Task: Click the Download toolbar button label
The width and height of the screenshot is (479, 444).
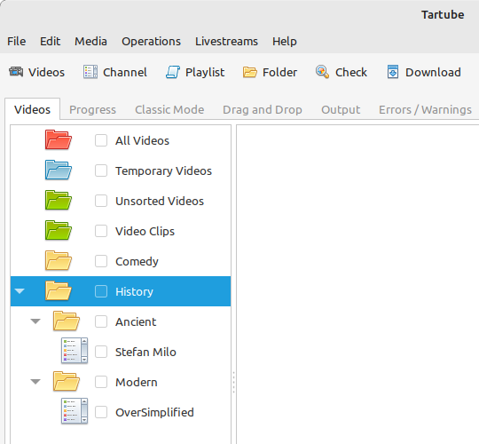Action: [433, 73]
